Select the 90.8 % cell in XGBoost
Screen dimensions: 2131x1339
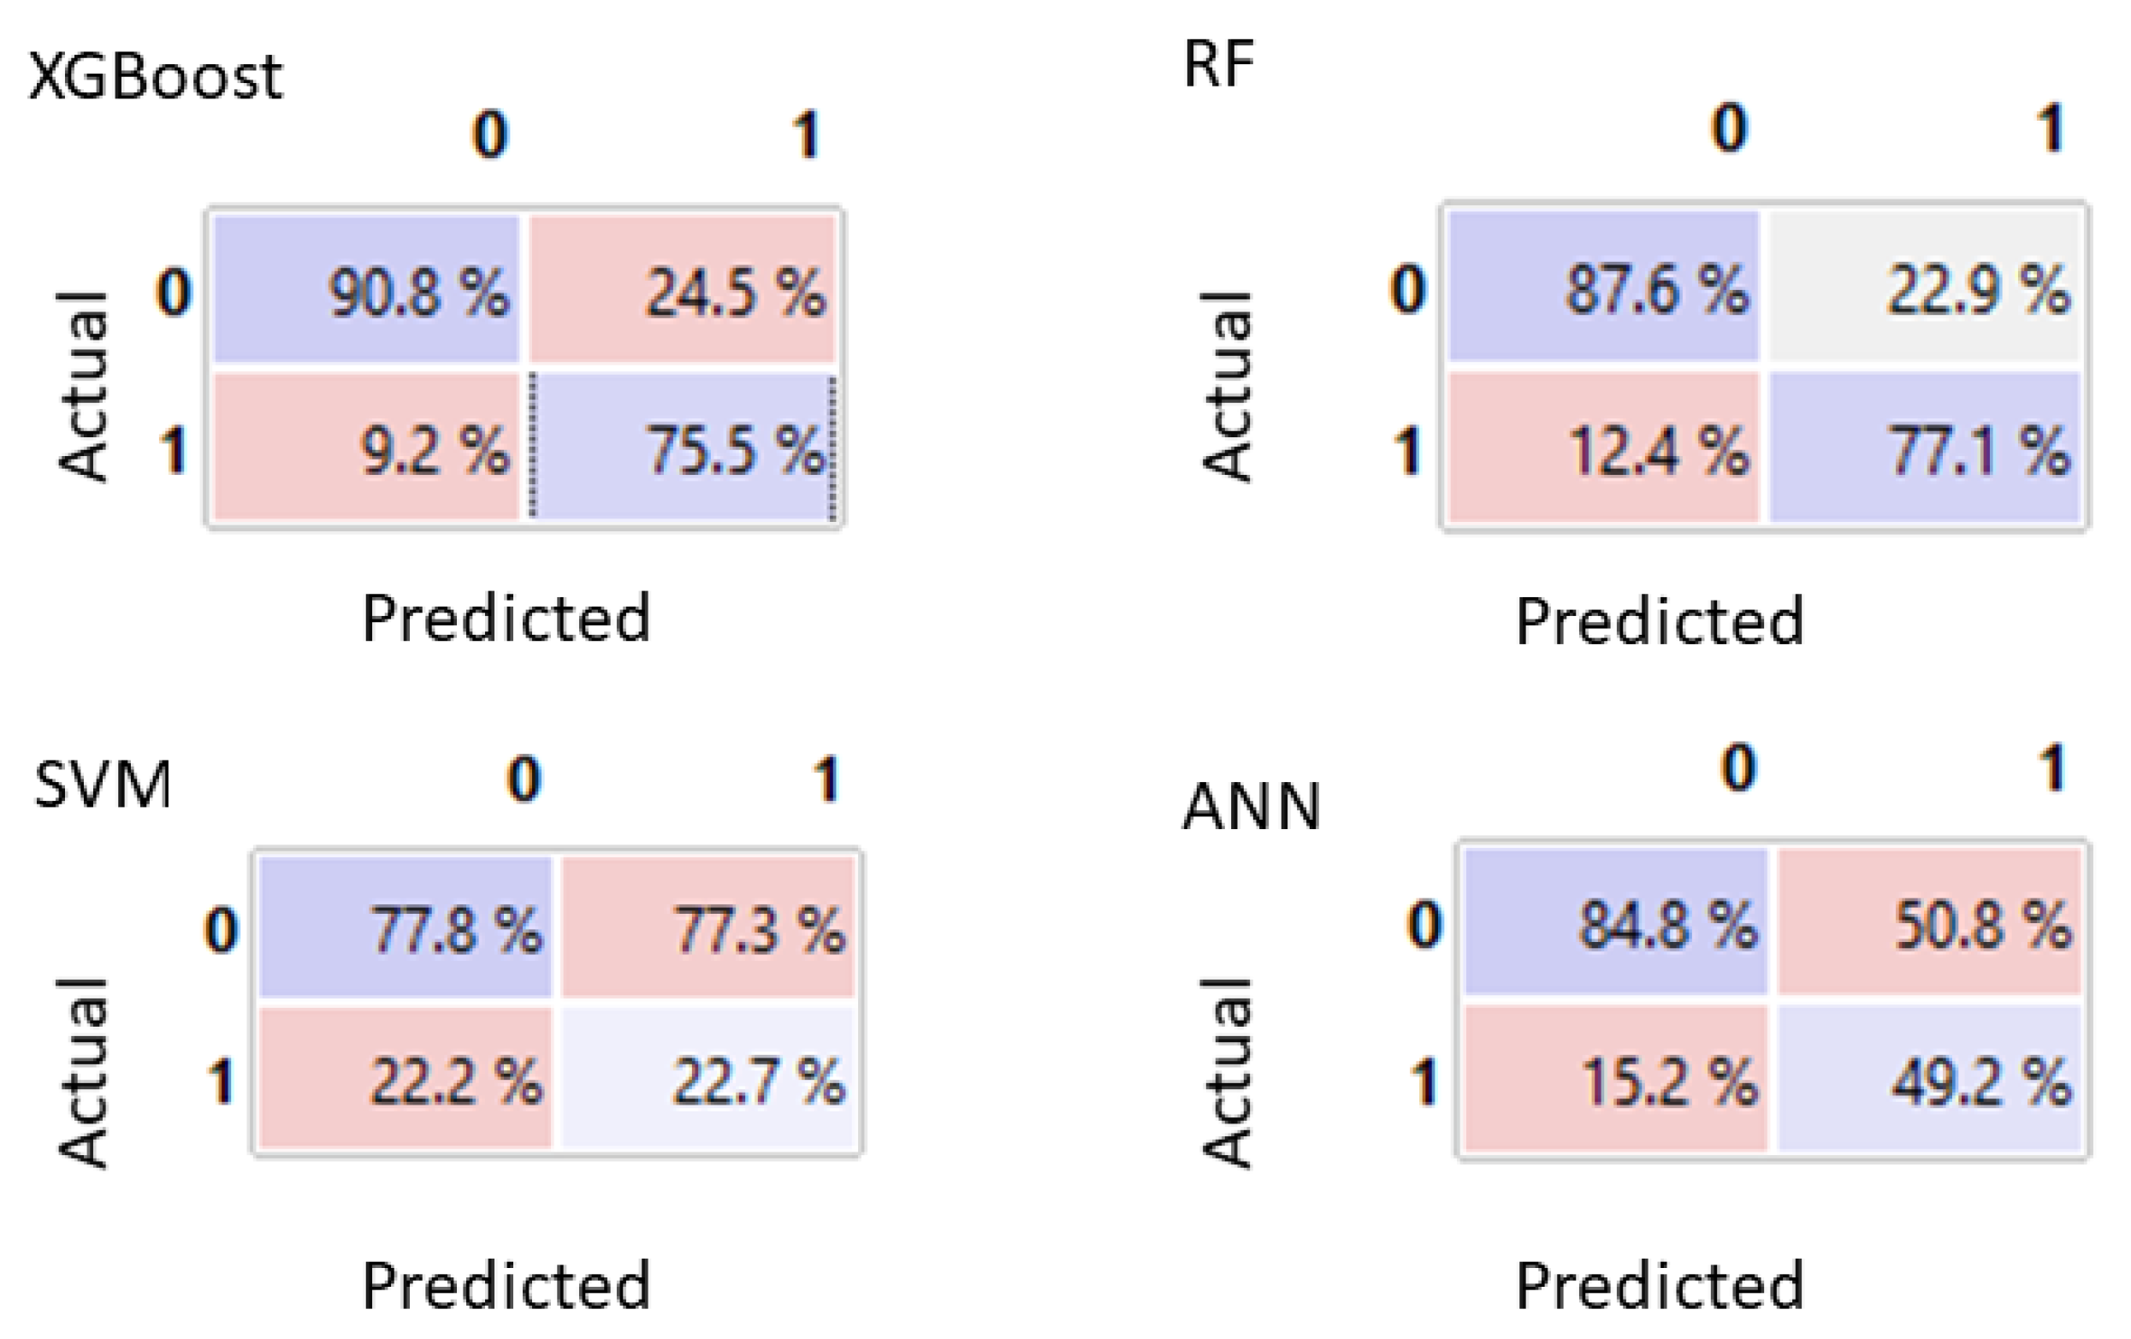[366, 289]
